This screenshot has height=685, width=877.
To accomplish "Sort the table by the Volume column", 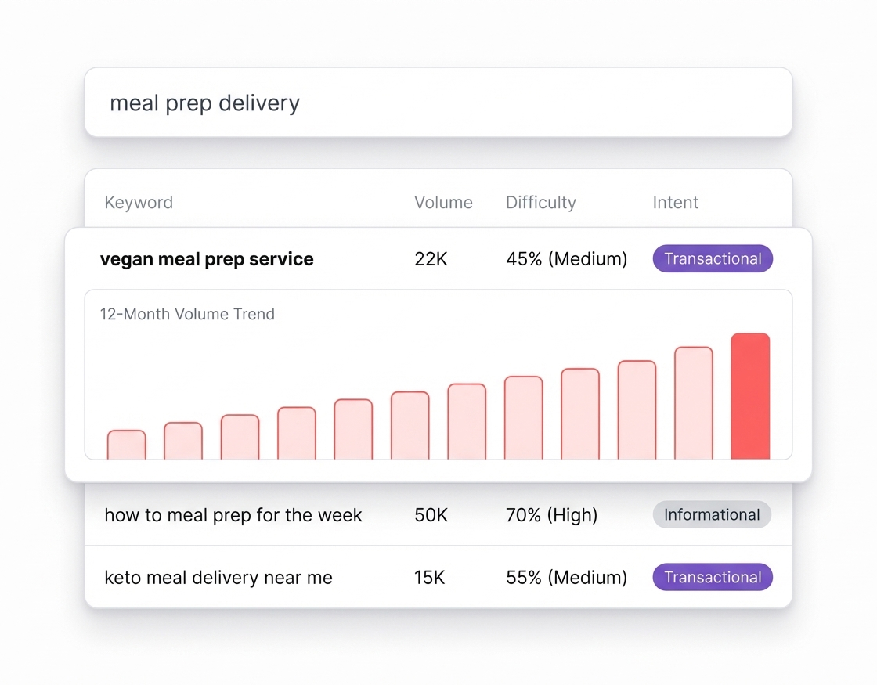I will coord(442,202).
